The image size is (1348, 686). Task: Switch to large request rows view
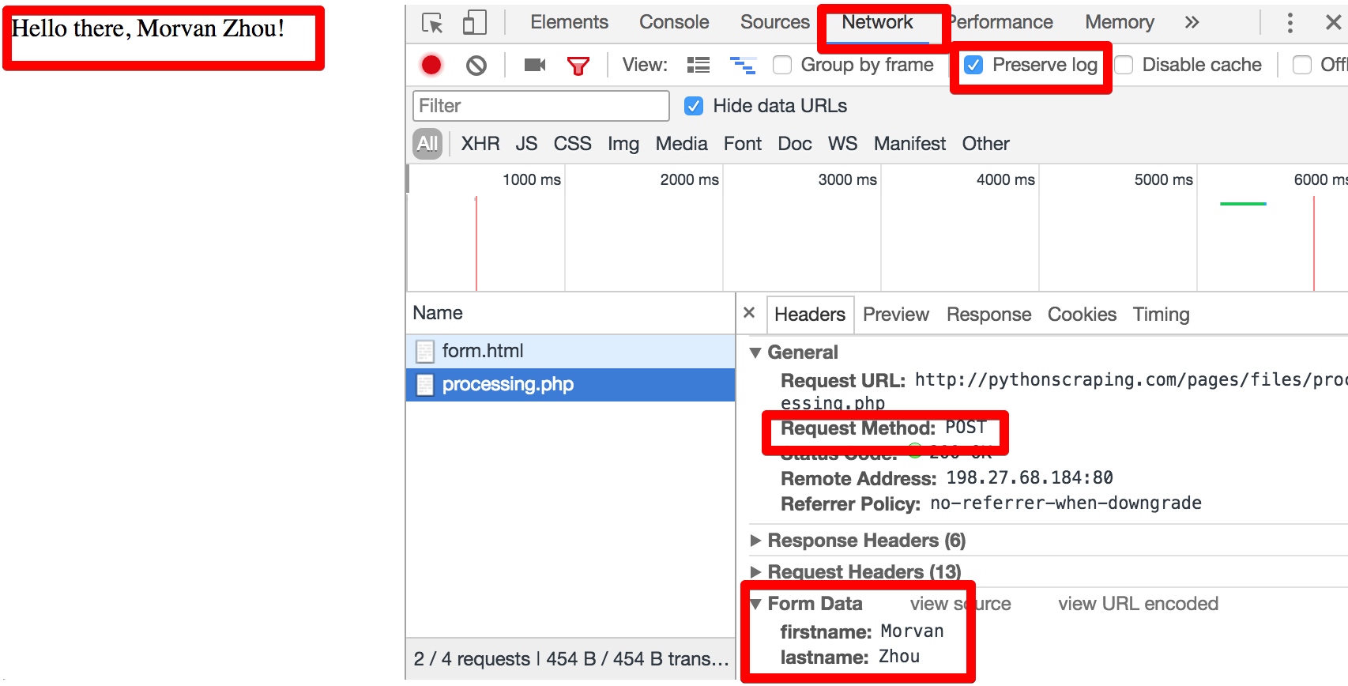[x=698, y=65]
